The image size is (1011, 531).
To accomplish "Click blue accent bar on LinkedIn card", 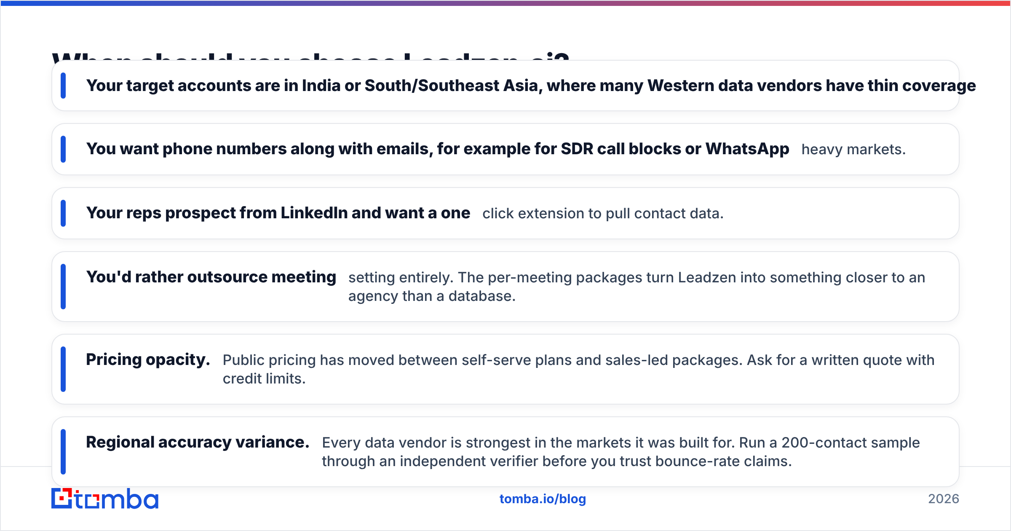I will [63, 213].
